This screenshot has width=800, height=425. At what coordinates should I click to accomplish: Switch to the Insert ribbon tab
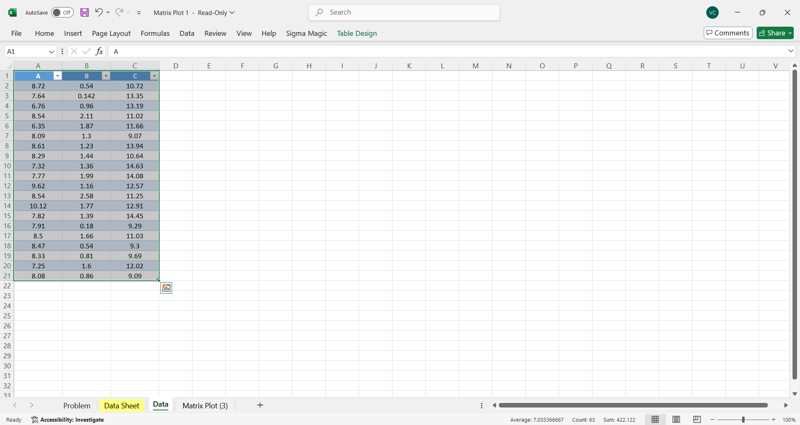(x=73, y=33)
